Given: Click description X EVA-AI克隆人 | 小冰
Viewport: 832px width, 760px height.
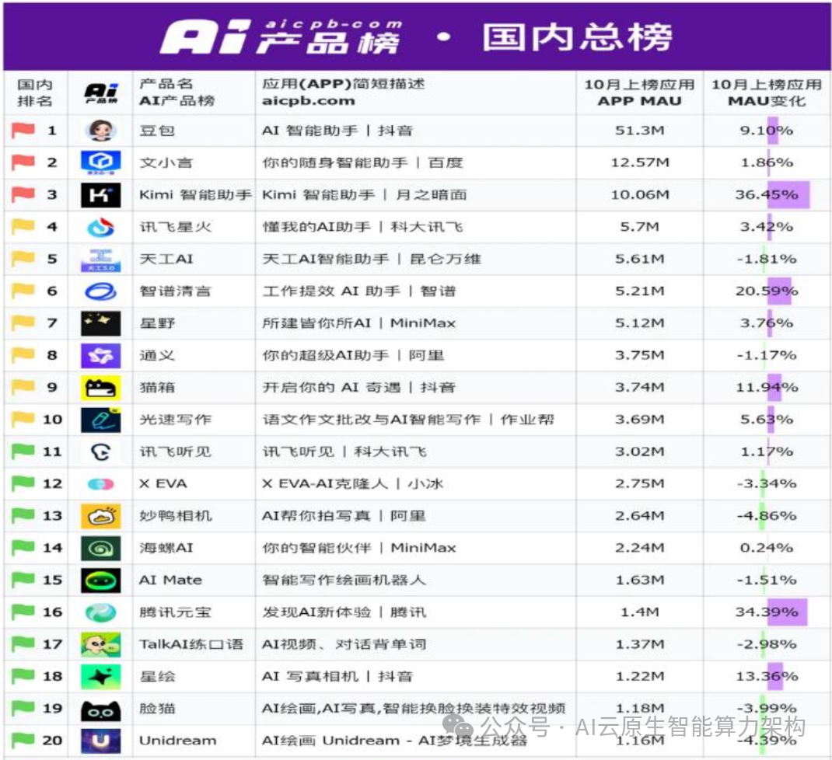Looking at the screenshot, I should (x=352, y=483).
